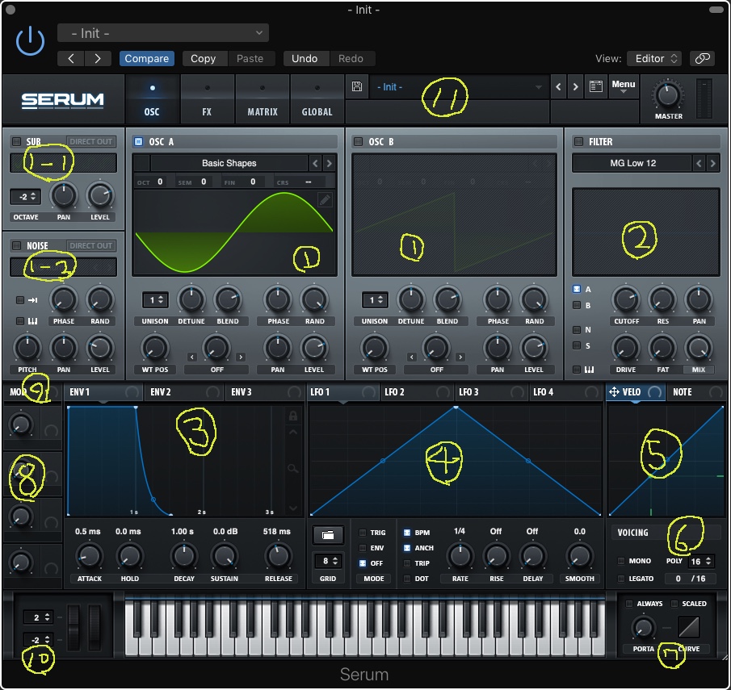The image size is (731, 690).
Task: Click the Redo button
Action: [x=351, y=58]
